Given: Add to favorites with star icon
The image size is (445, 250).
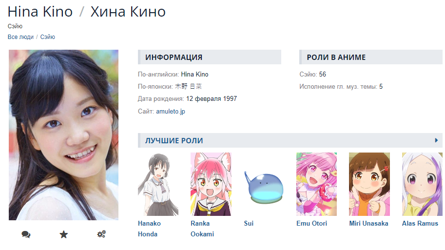Looking at the screenshot, I should click(63, 234).
